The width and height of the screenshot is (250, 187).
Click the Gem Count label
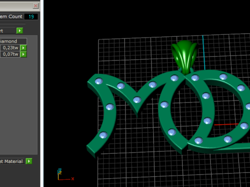click(11, 17)
